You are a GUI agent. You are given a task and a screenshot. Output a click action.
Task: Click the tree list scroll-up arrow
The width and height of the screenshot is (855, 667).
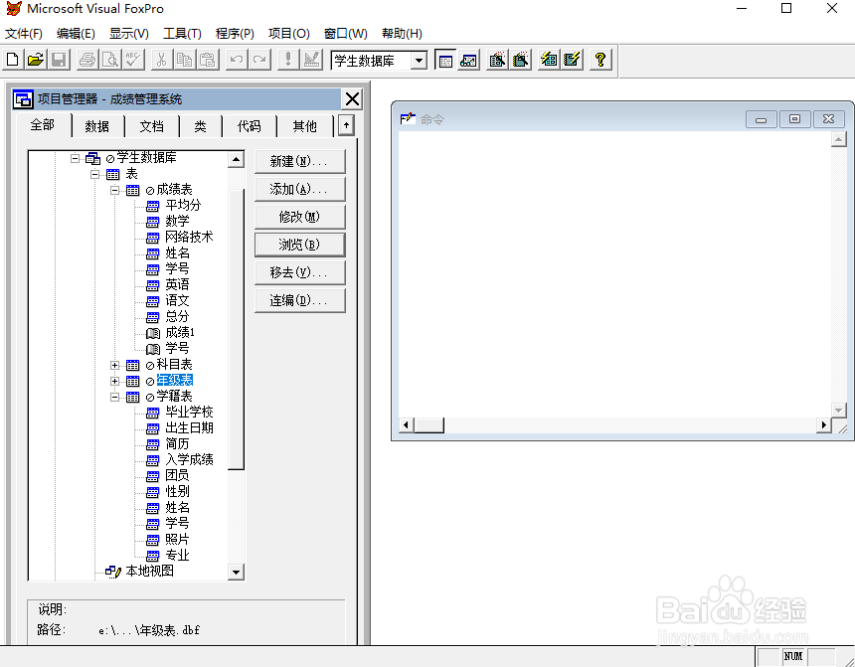pos(236,160)
